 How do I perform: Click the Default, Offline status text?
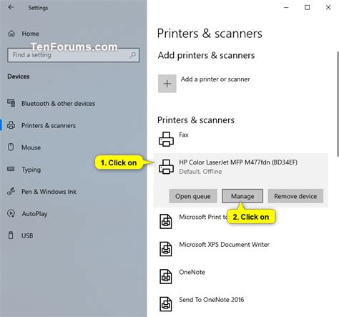click(200, 172)
